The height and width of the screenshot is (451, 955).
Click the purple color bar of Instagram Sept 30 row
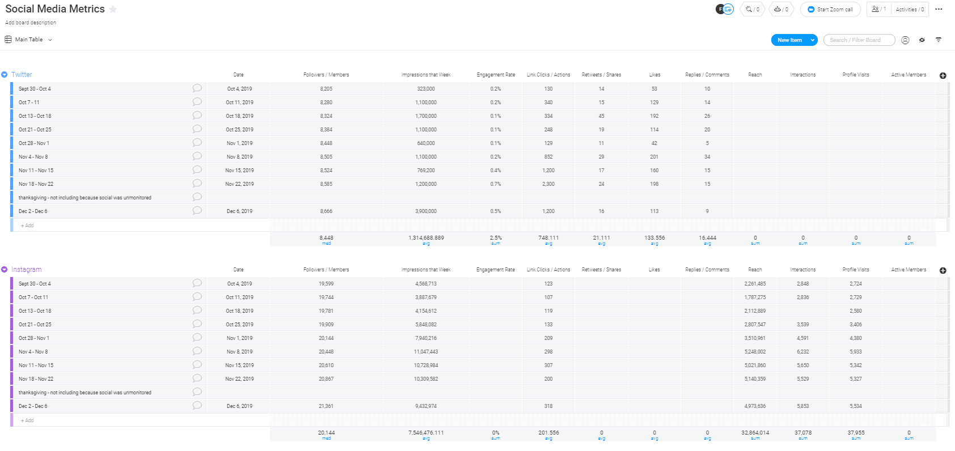tap(11, 283)
